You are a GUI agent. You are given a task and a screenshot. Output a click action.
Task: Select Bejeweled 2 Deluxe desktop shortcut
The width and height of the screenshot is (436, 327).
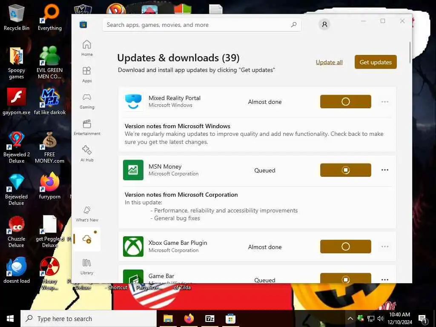(17, 147)
